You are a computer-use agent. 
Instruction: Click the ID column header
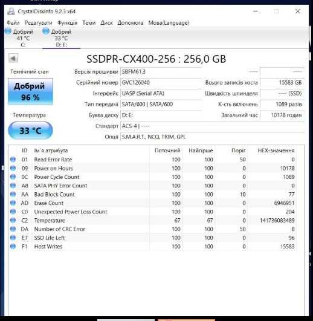pyautogui.click(x=24, y=151)
